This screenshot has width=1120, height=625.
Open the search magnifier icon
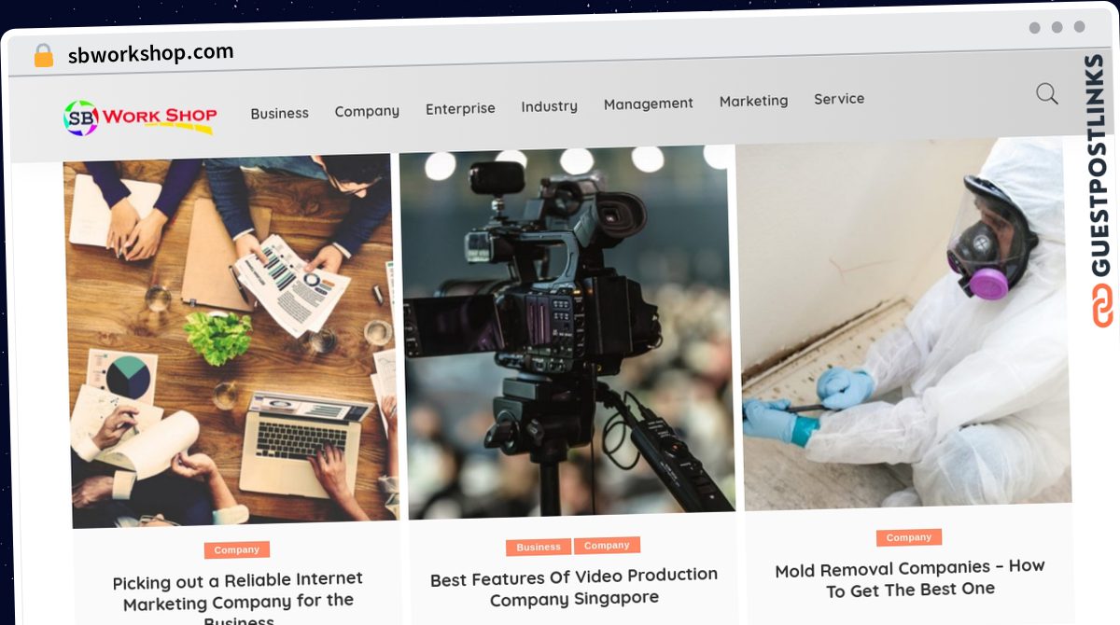coord(1047,93)
